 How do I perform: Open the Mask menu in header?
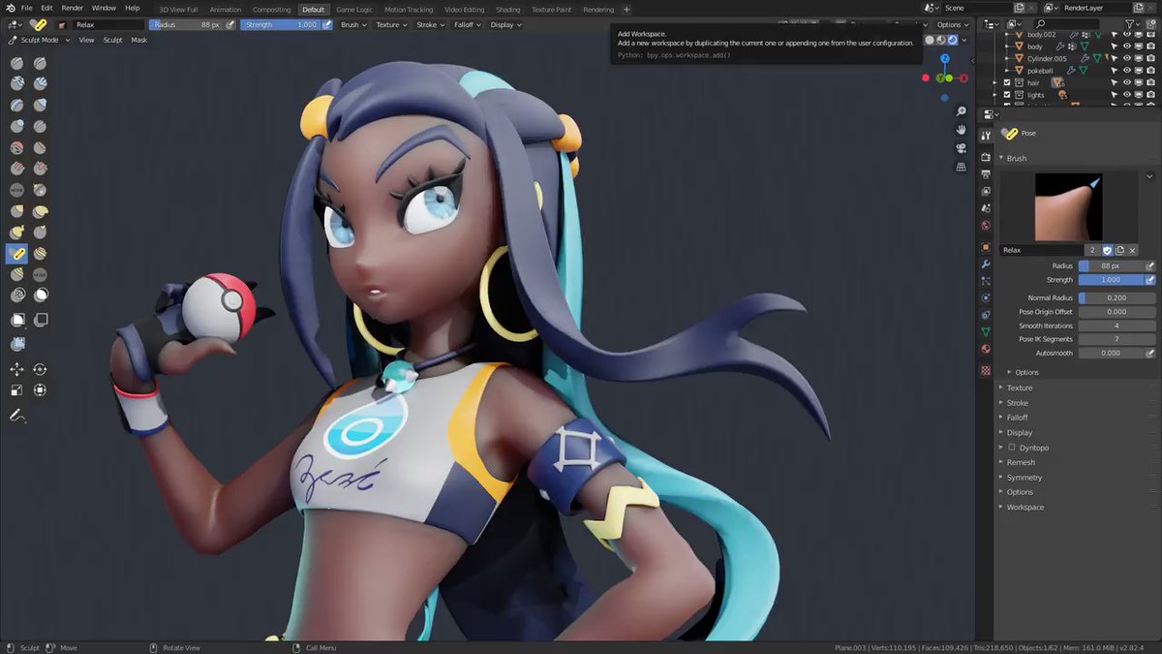tap(139, 40)
